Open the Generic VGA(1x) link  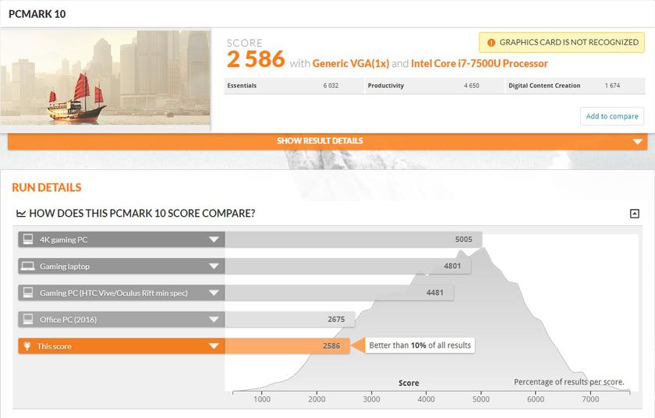(351, 63)
